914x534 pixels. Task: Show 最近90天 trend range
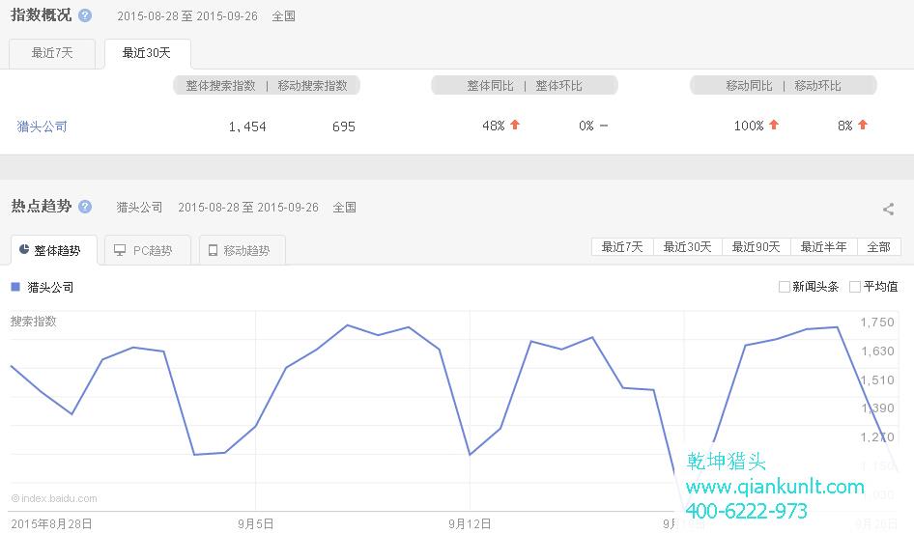[756, 247]
